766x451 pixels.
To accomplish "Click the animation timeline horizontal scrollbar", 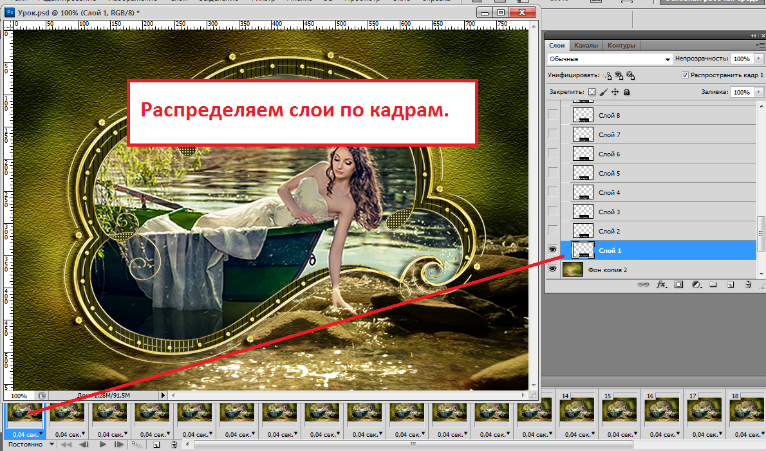I will (413, 444).
